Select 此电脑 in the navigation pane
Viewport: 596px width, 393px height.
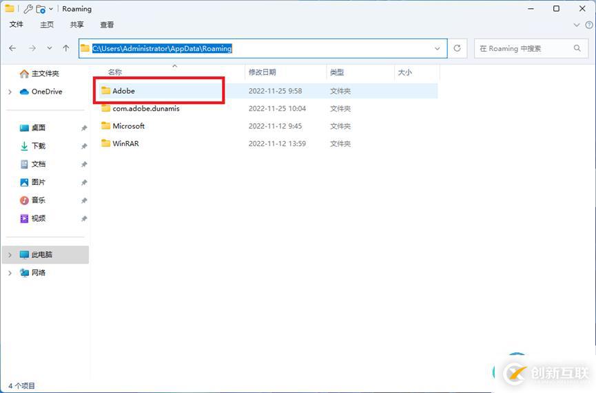pos(45,255)
